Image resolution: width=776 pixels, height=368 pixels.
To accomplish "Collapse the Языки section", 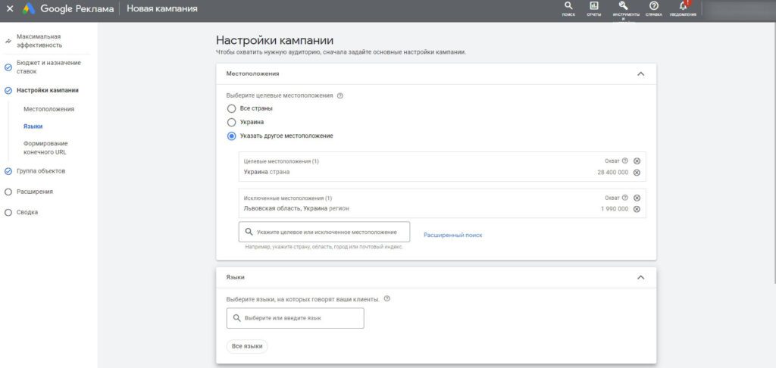I will [x=641, y=278].
